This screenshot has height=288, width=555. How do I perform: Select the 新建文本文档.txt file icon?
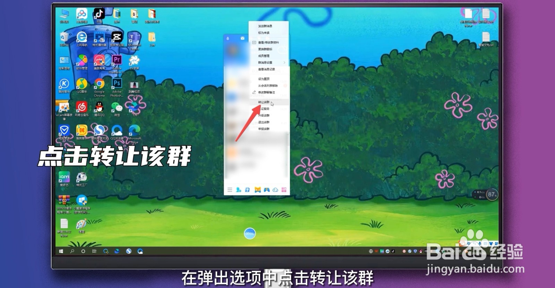[x=64, y=228]
